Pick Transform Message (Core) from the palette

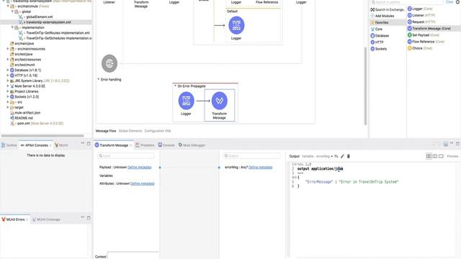click(429, 29)
